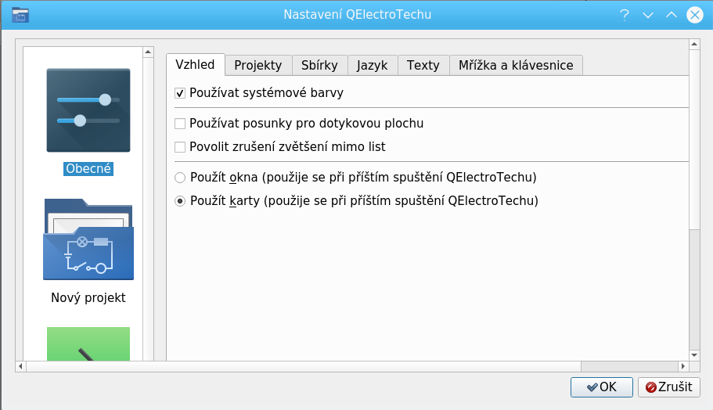Open the Mřížka a klávesnice tab
Image resolution: width=713 pixels, height=410 pixels.
tap(516, 65)
